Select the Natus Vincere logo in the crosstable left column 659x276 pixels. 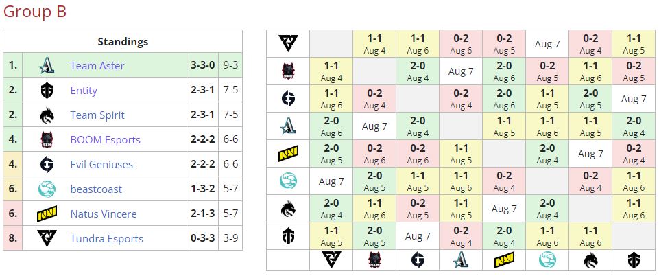click(x=288, y=154)
